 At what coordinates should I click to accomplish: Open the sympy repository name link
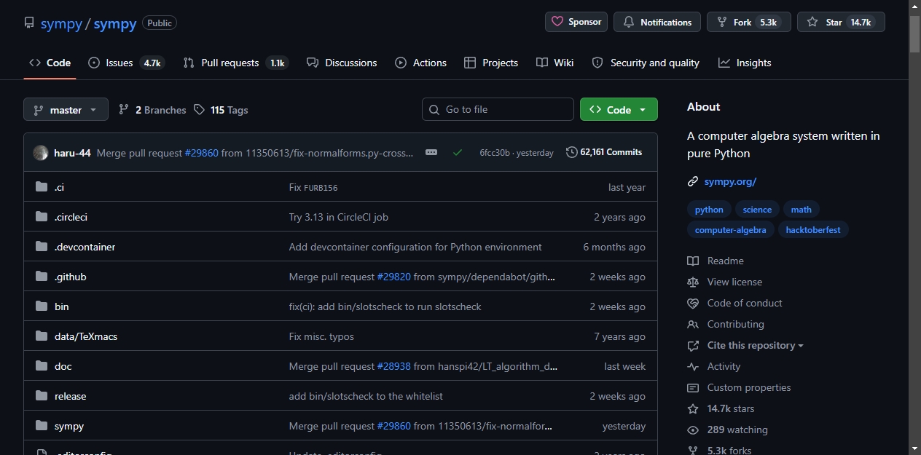pyautogui.click(x=115, y=23)
